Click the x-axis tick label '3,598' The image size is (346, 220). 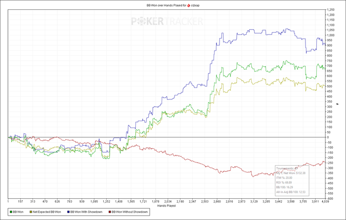click(291, 202)
